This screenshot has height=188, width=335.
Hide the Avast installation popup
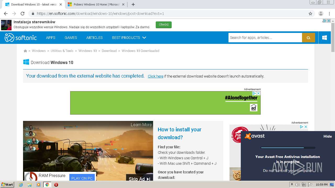[327, 136]
